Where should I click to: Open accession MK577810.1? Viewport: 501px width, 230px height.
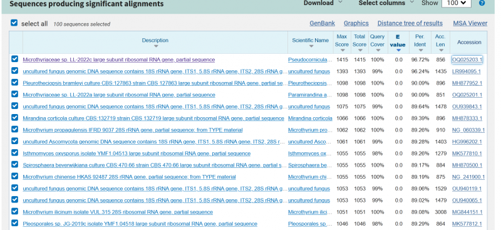coord(467,154)
